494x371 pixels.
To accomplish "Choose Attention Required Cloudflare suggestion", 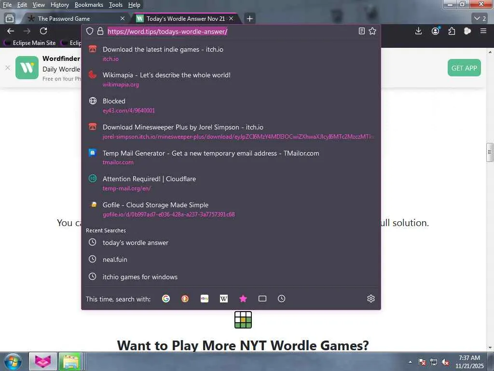I will [x=231, y=183].
